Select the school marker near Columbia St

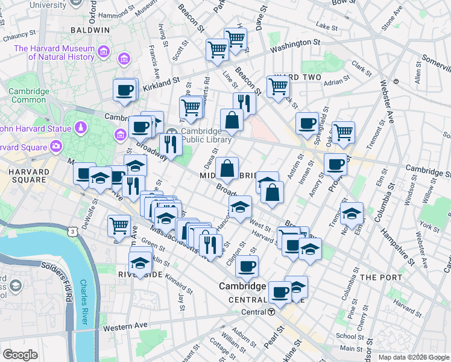click(352, 214)
